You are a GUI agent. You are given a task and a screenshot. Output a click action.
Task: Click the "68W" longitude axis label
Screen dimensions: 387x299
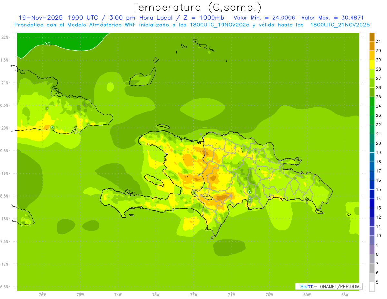tap(345, 295)
